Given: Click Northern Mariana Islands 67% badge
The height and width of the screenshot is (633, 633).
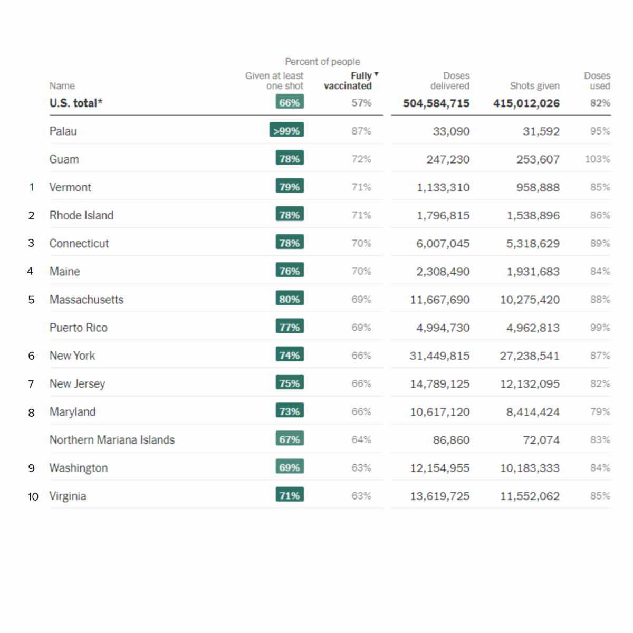Looking at the screenshot, I should click(290, 439).
